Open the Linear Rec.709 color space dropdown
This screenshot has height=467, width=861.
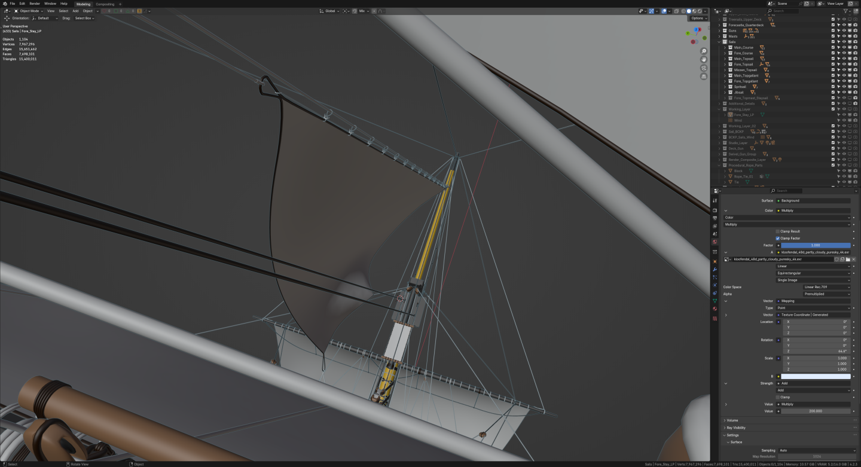tap(826, 287)
